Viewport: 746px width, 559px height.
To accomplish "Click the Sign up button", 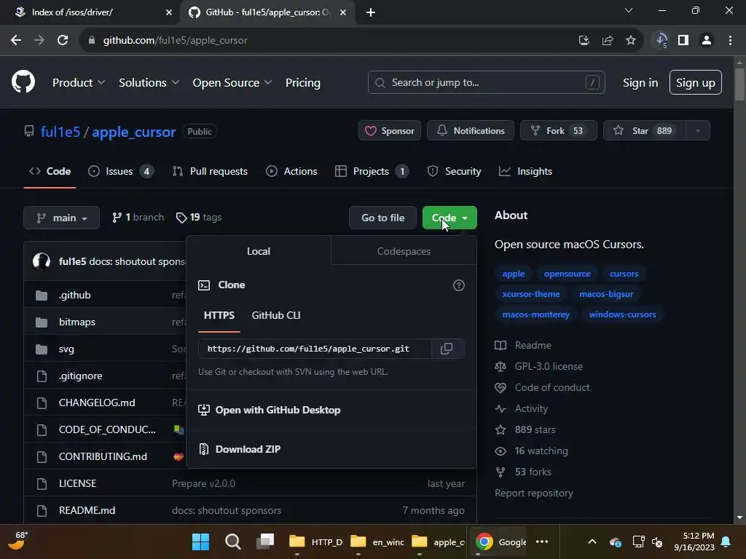I will click(696, 83).
